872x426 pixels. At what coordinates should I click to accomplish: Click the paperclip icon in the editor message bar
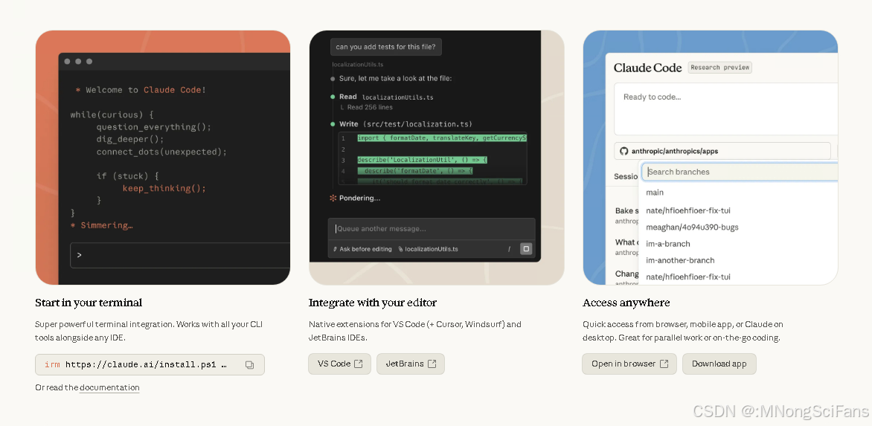pyautogui.click(x=401, y=249)
